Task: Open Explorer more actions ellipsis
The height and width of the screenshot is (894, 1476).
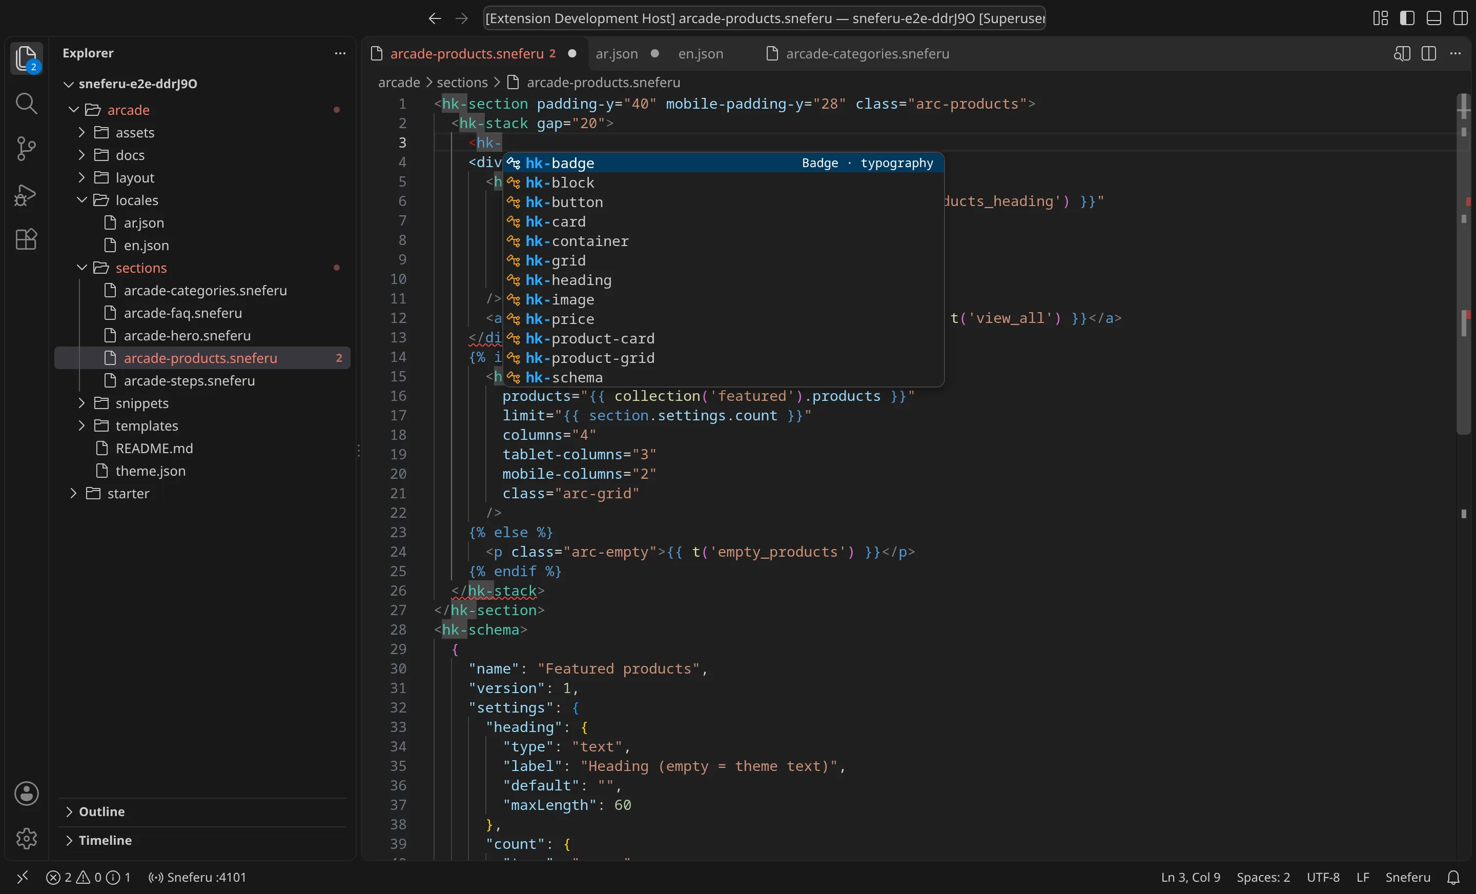Action: click(340, 53)
